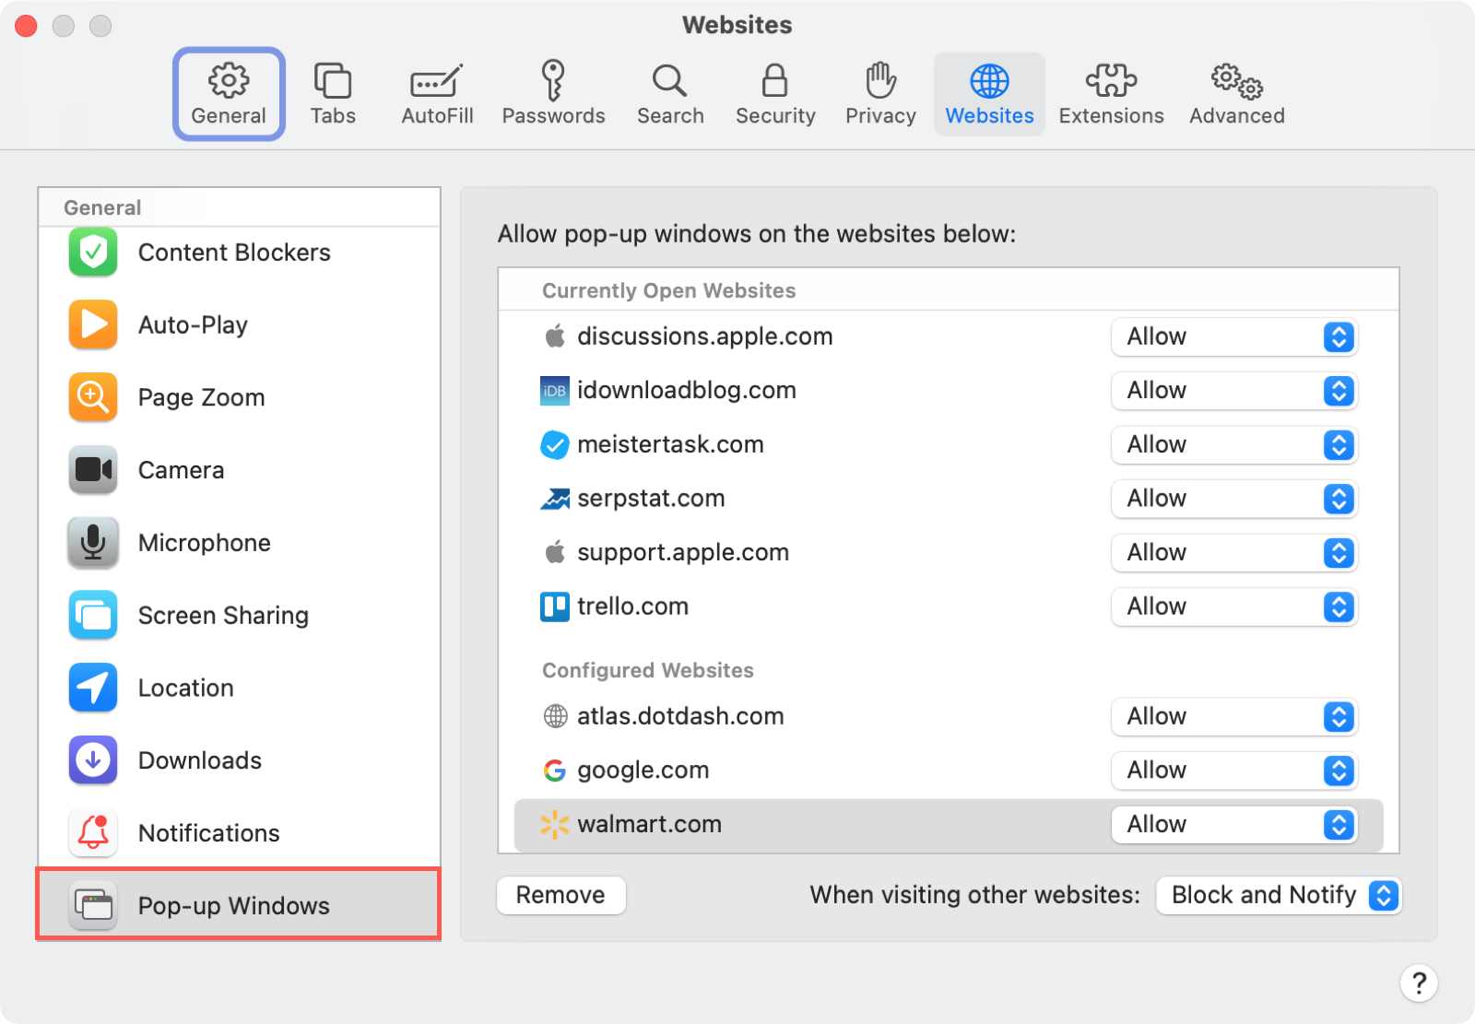Open Allow dropdown for atlas.dotdash.com

coord(1234,716)
